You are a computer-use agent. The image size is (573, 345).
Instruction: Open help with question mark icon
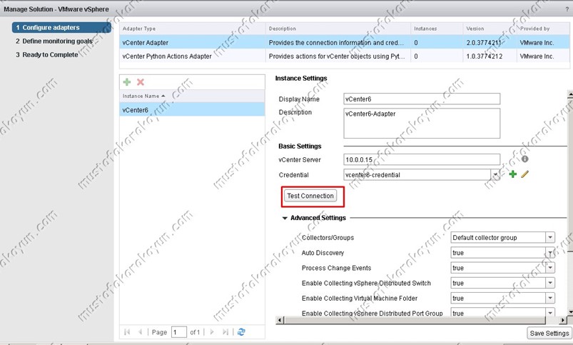point(567,9)
